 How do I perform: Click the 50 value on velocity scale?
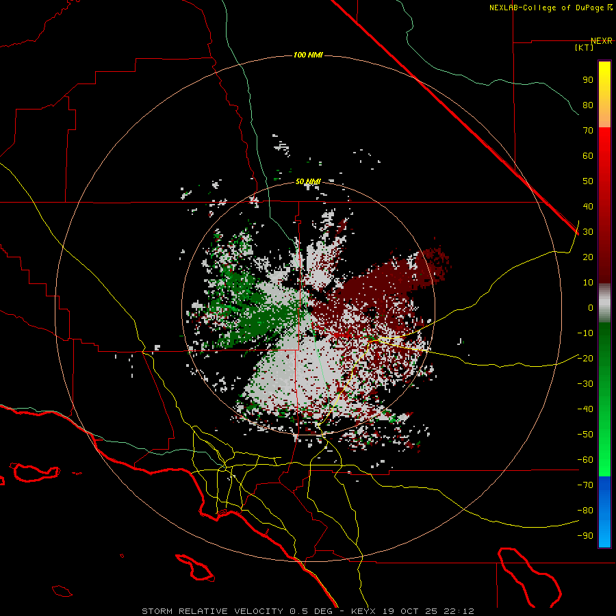point(588,181)
